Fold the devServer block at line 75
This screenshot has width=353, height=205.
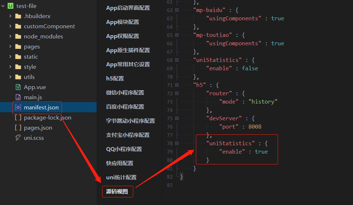[177, 118]
